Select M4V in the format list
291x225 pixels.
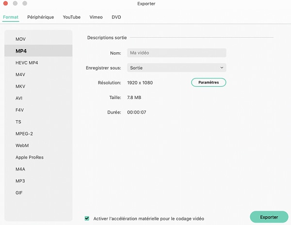38,75
